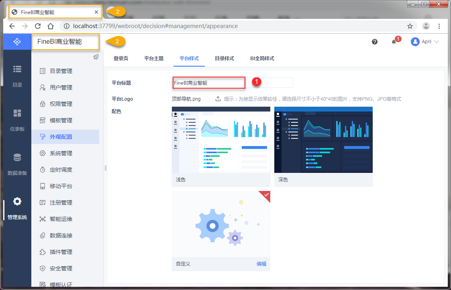Click the FineBI商业智能 platform title in header
The image size is (451, 290).
pos(59,42)
